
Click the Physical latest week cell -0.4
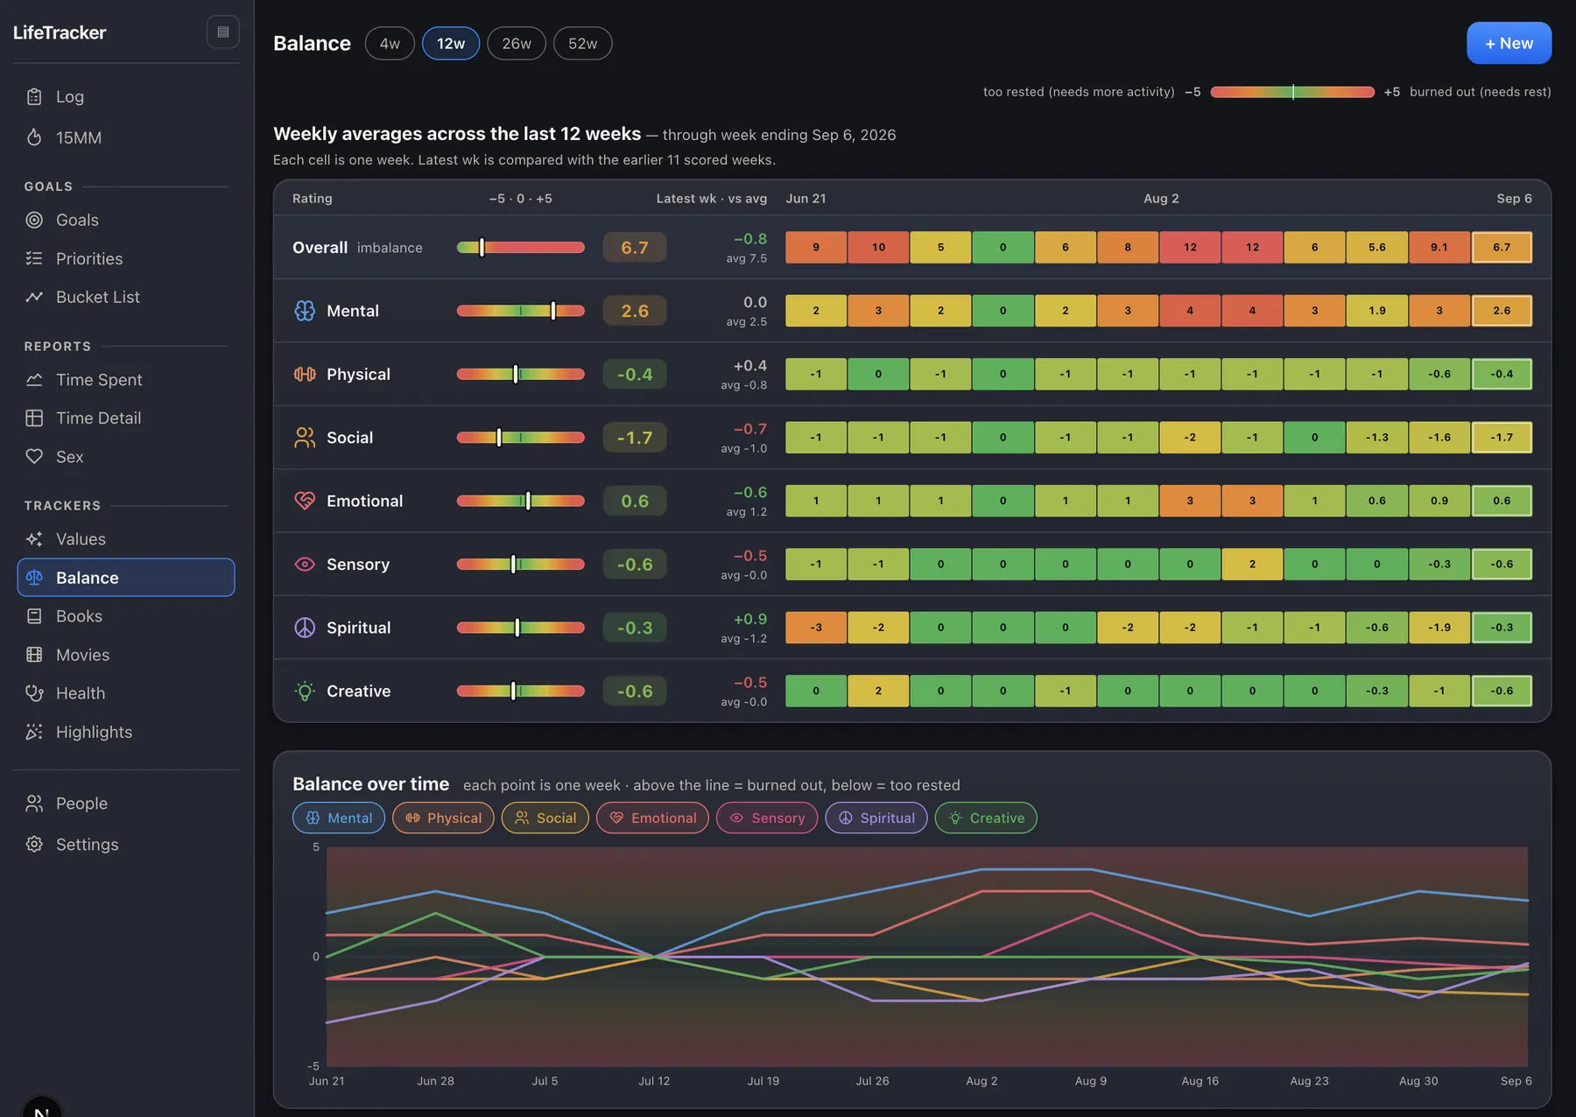[1502, 374]
